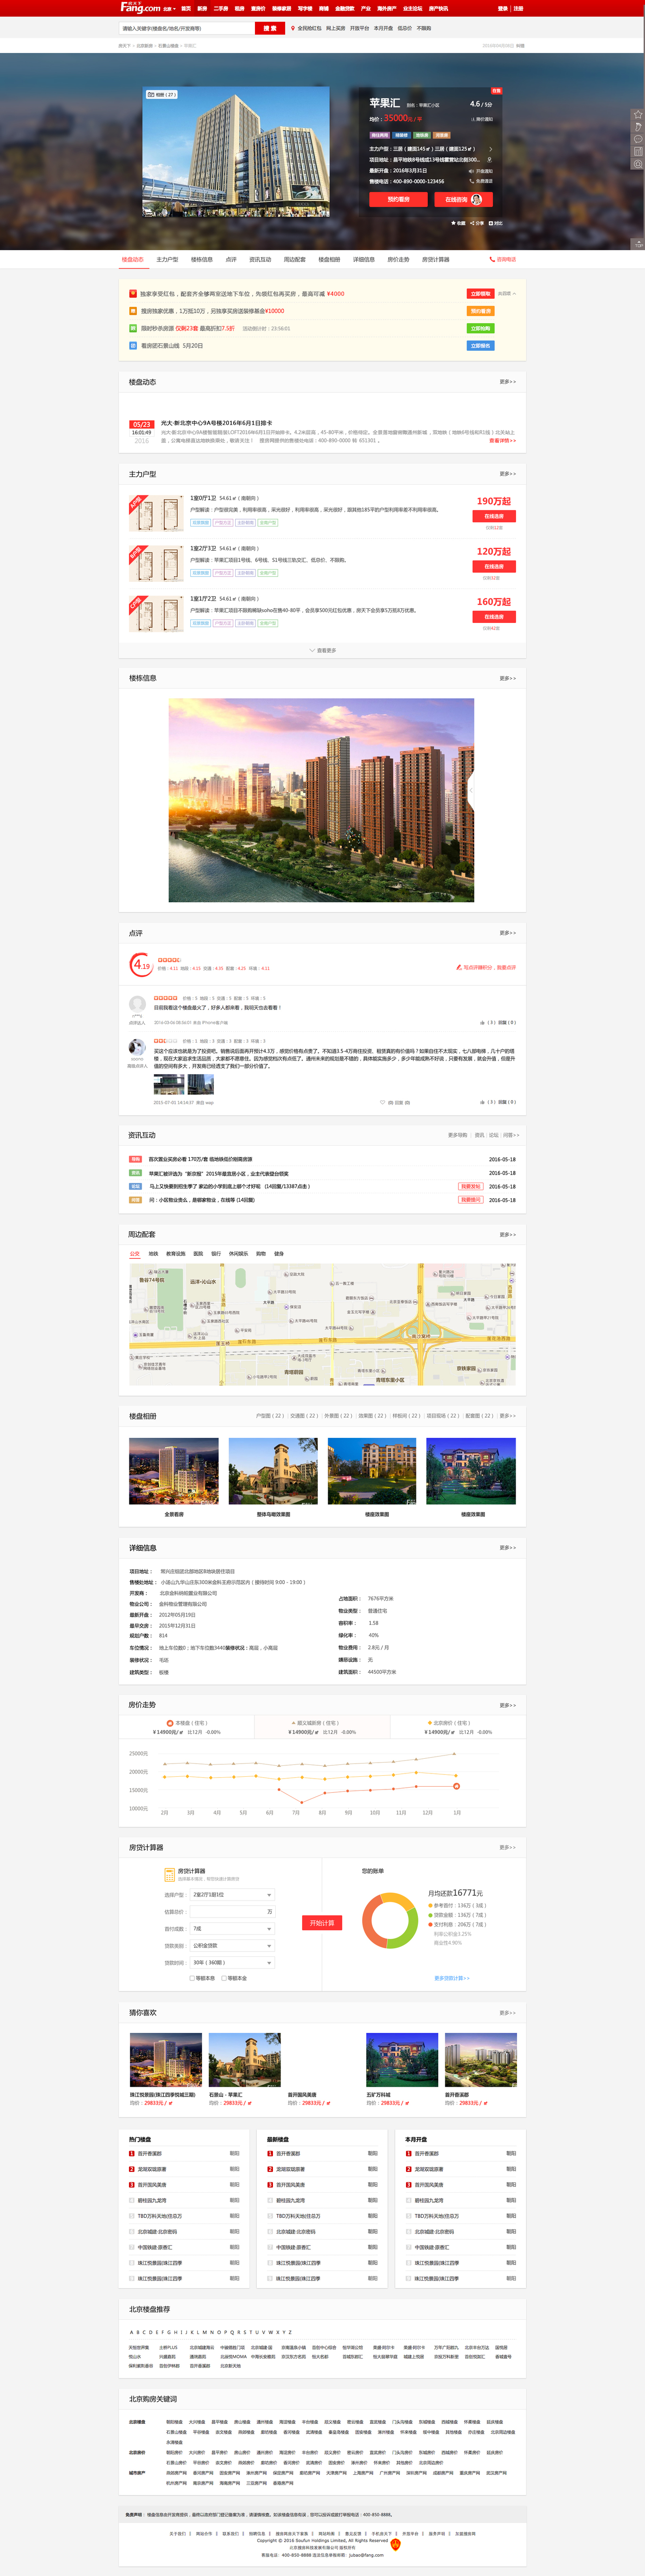Select the 医院 map category tab
The height and width of the screenshot is (2576, 645).
click(x=198, y=1253)
